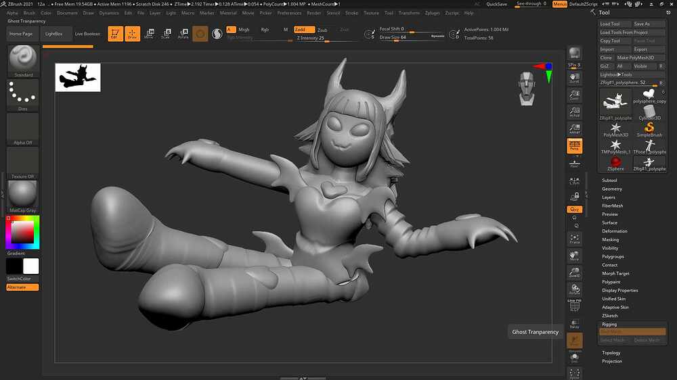Toggle the Mrgb button
Viewport: 677px width, 380px height.
244,30
